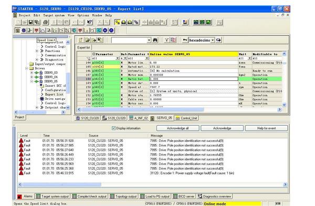Click the teal grid icon in second toolbar
Viewport: 315px width, 206px height.
tap(99, 30)
